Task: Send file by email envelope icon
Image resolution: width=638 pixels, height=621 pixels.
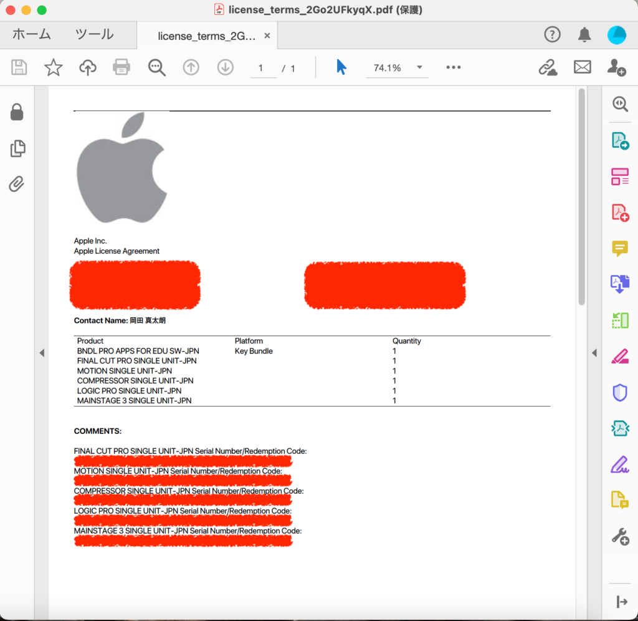Action: [583, 67]
